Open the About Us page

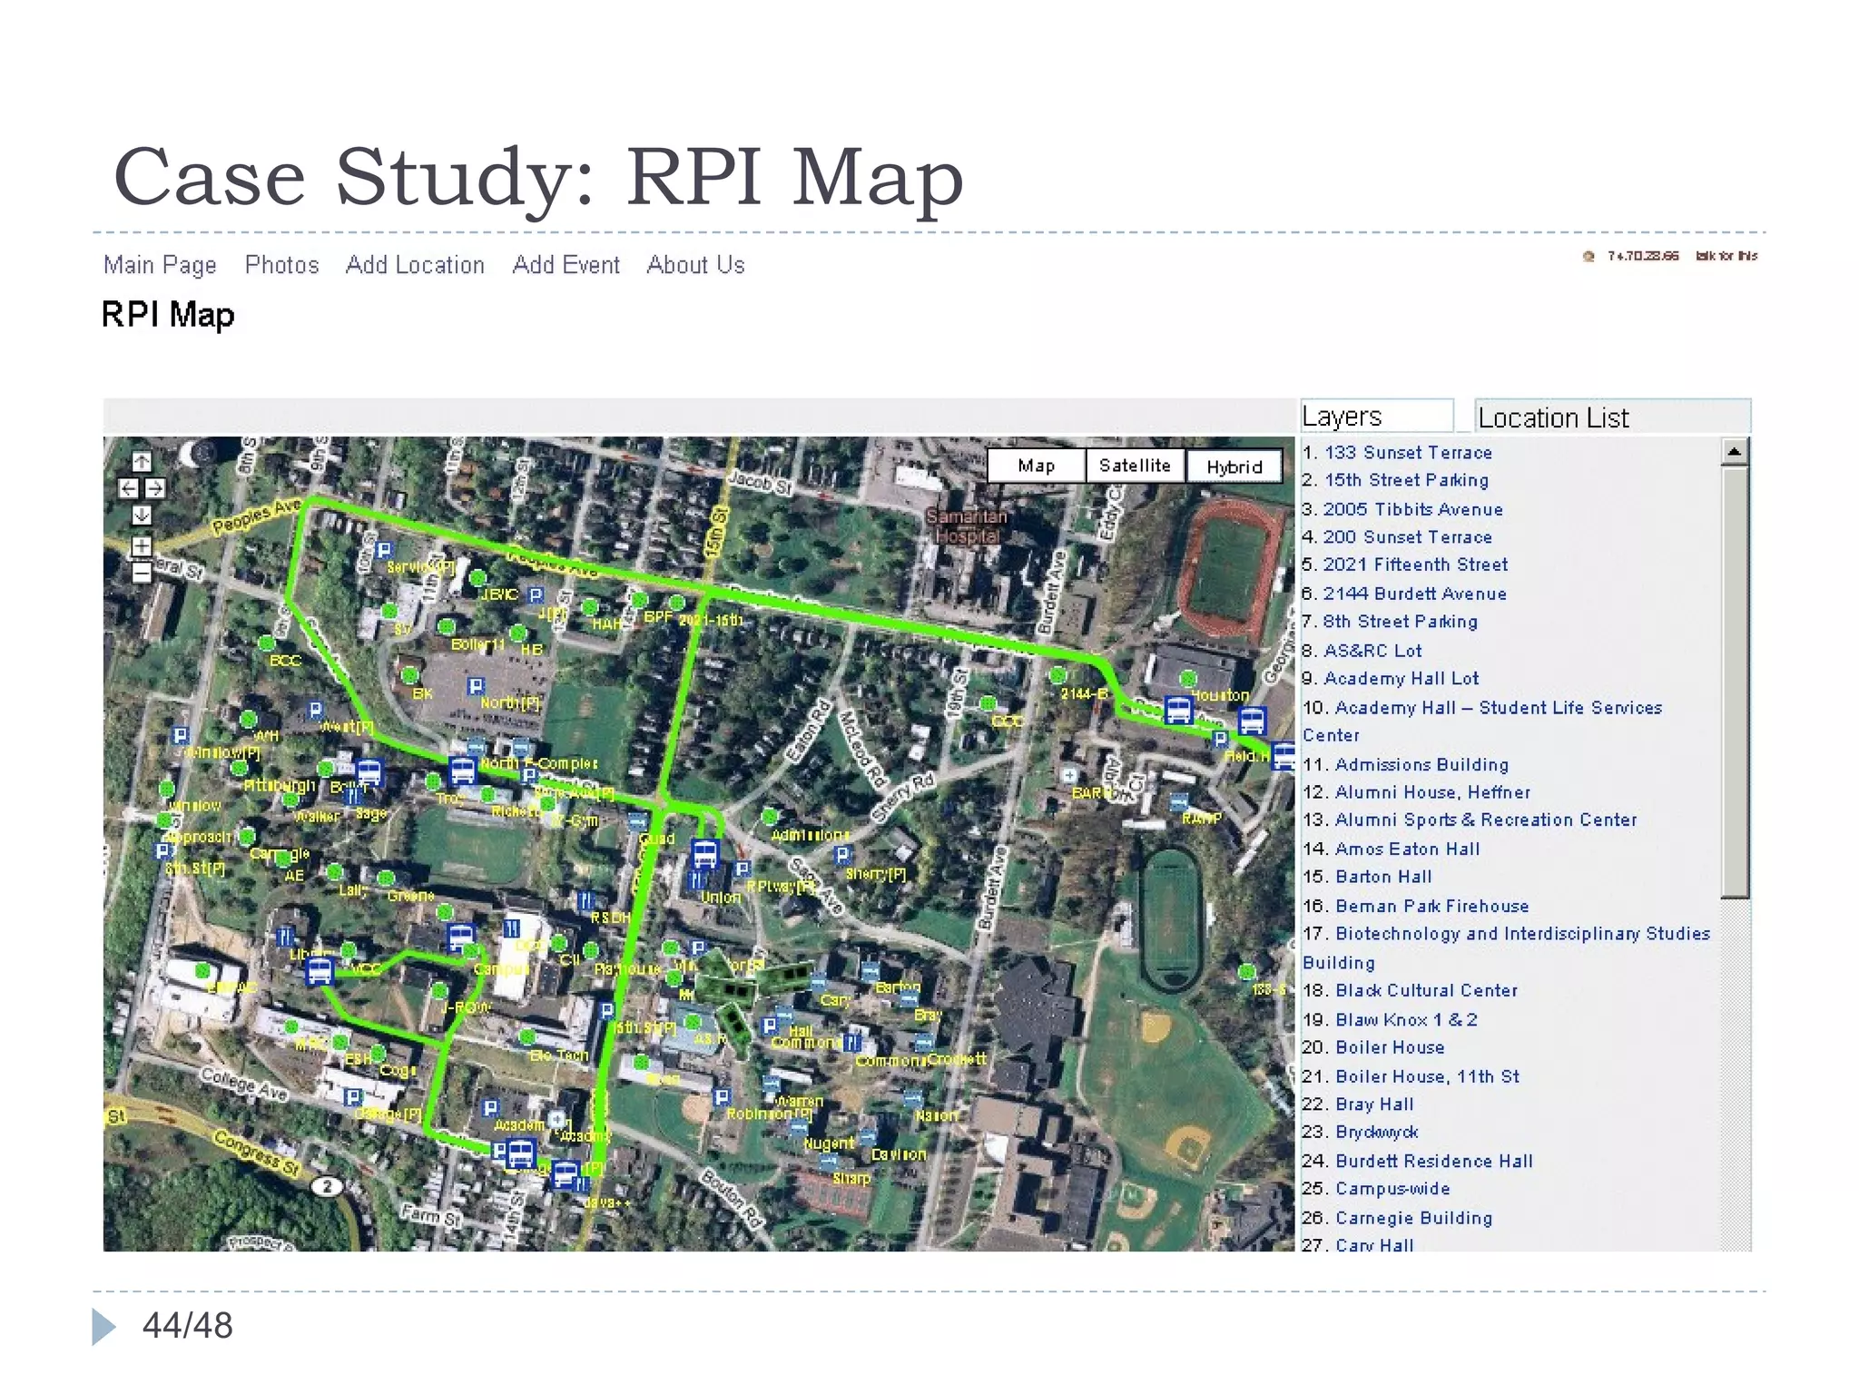pyautogui.click(x=695, y=265)
